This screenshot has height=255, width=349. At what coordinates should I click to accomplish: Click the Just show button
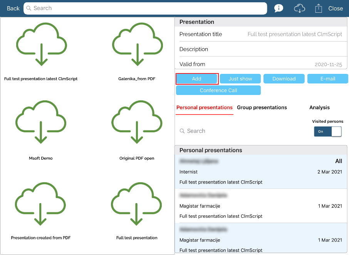coord(240,79)
